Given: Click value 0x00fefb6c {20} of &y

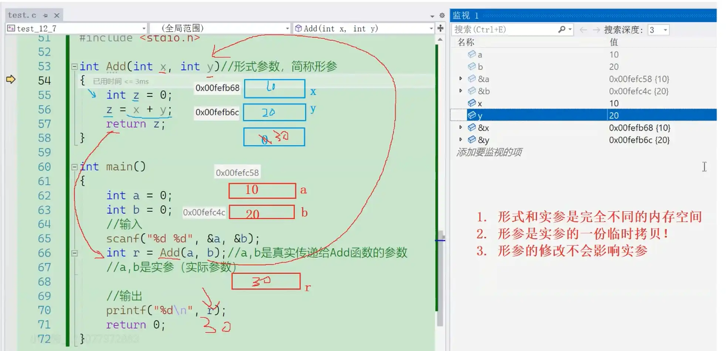Looking at the screenshot, I should (639, 140).
